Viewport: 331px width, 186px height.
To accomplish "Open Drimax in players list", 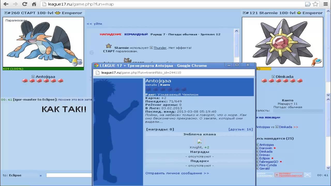I will [x=265, y=155].
